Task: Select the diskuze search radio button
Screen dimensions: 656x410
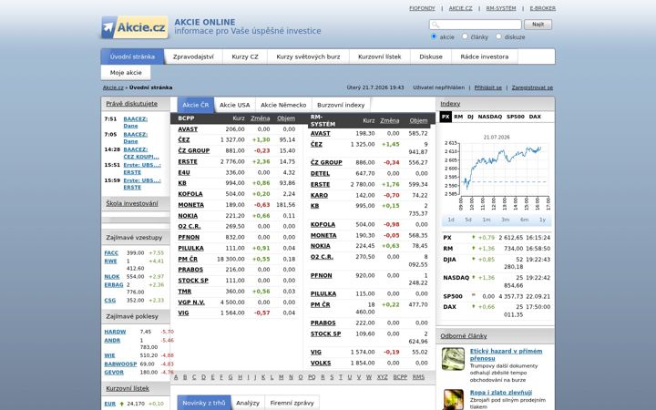Action: (x=498, y=36)
